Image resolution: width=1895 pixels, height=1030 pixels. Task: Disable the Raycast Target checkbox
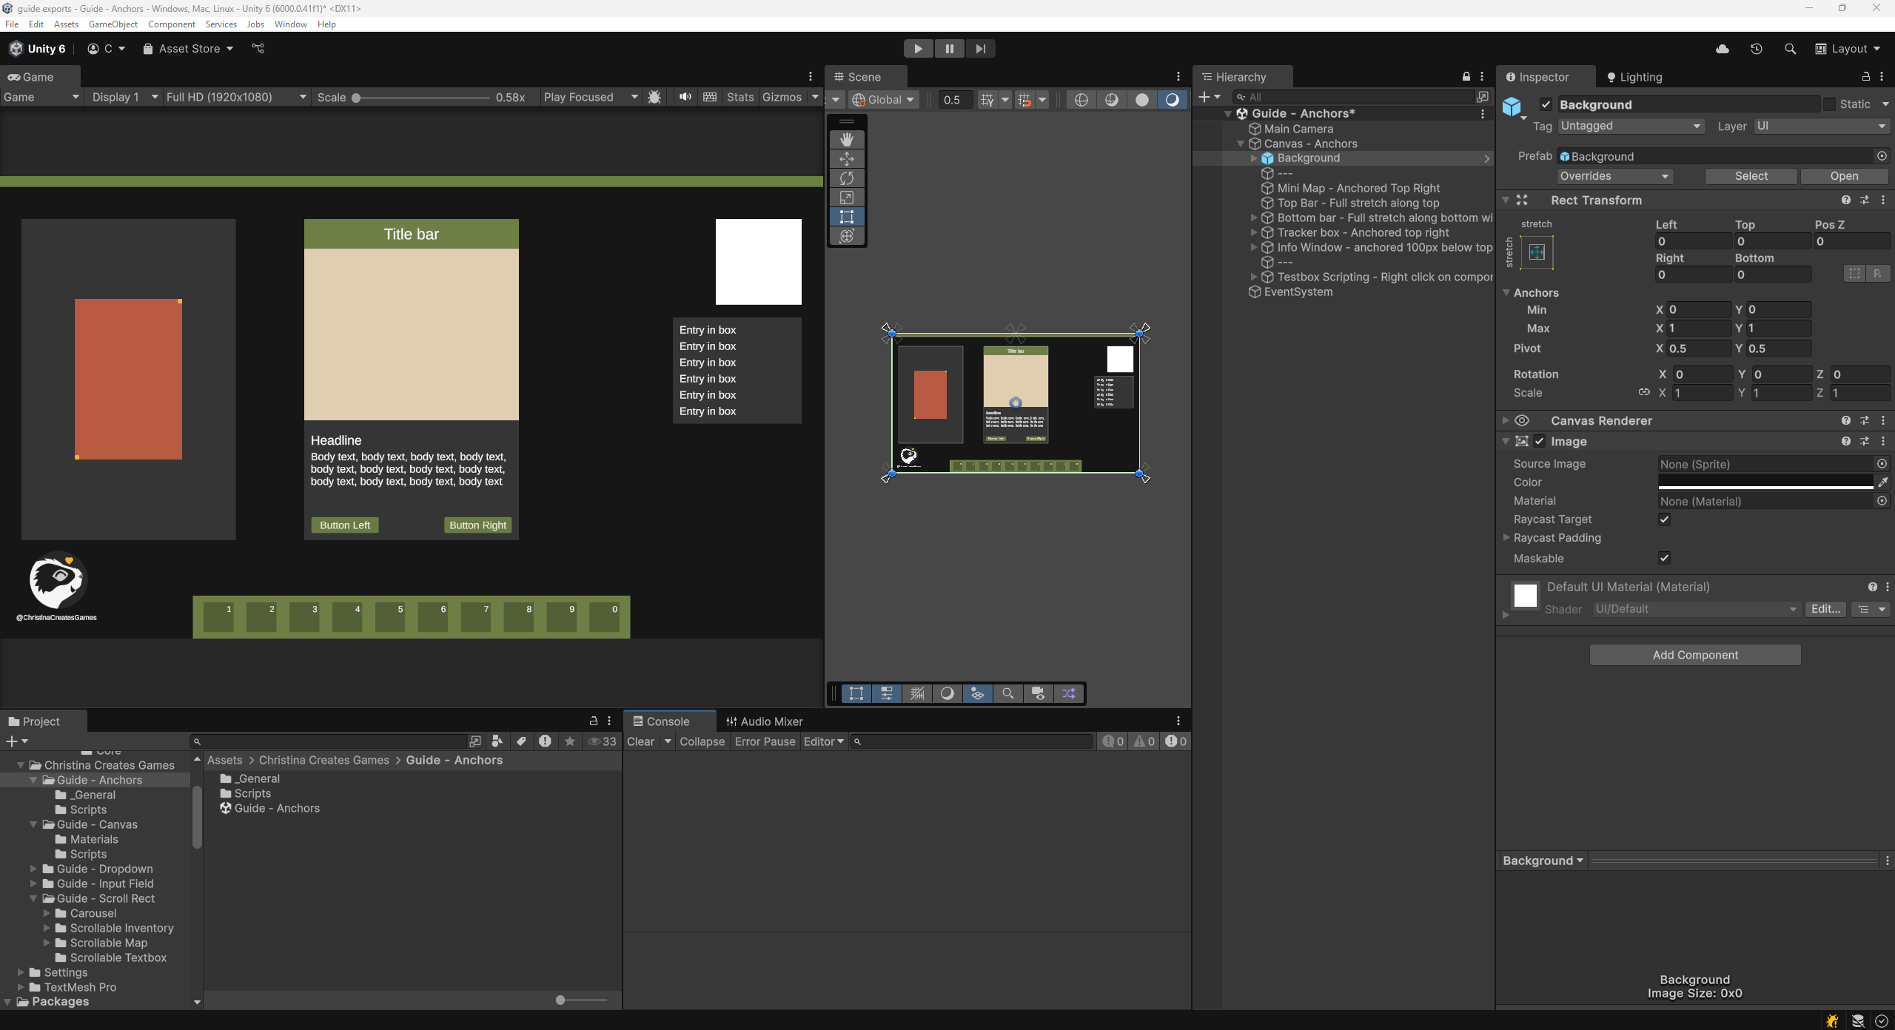pos(1664,519)
